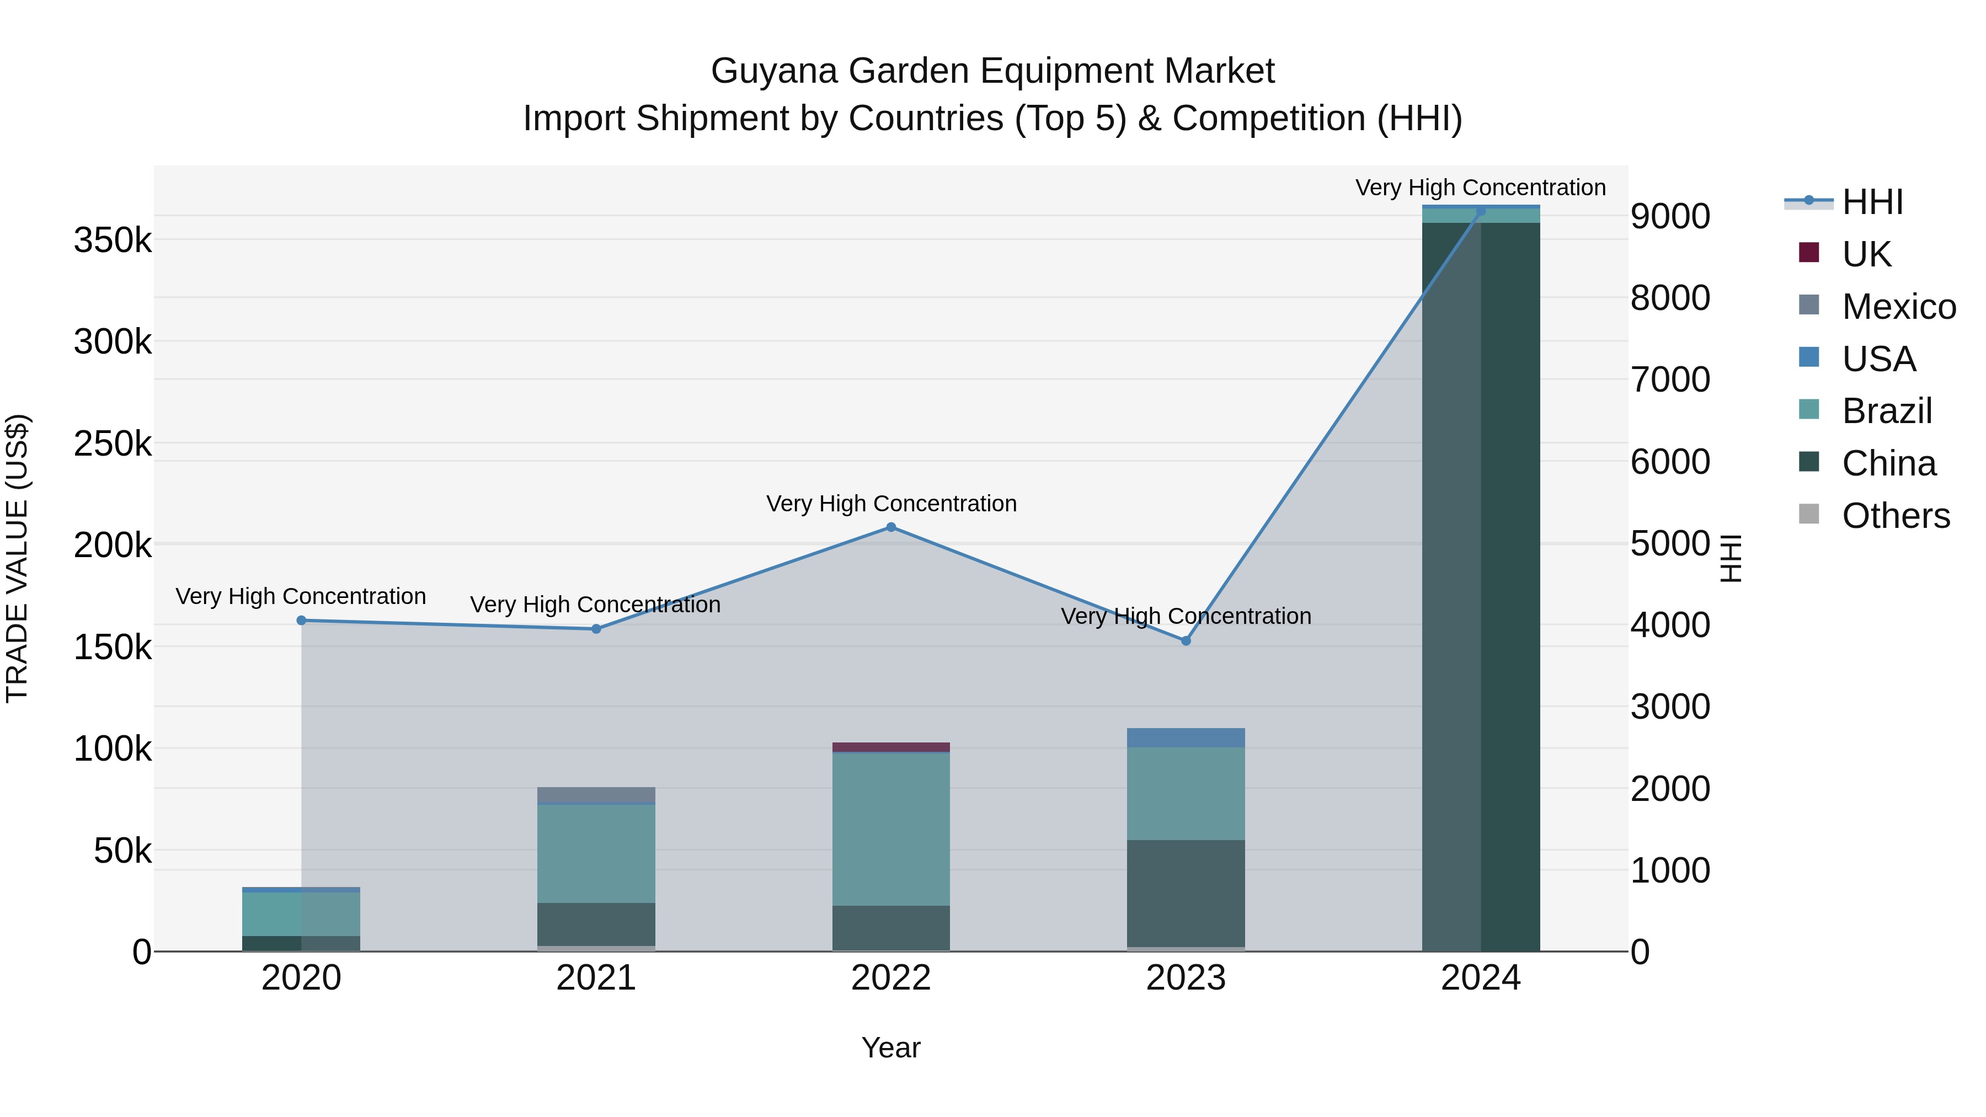This screenshot has width=1986, height=1117.
Task: Click the USA segment atop the 2023 bar
Action: click(1186, 737)
